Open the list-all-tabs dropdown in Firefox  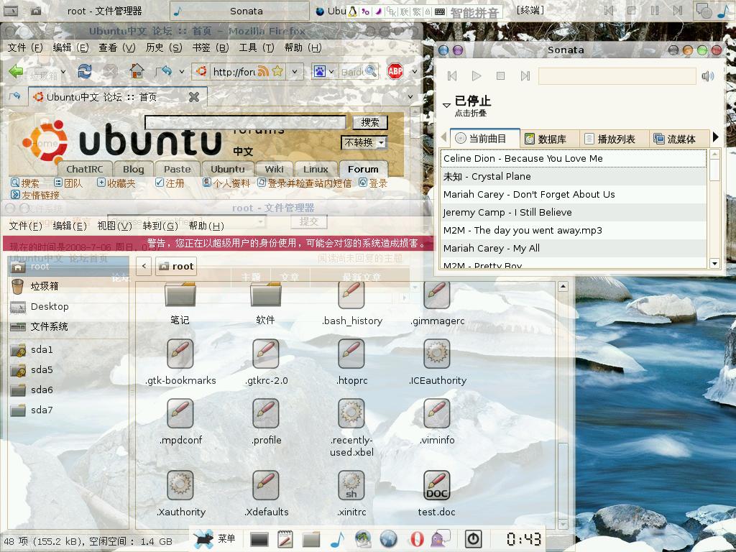click(x=410, y=97)
